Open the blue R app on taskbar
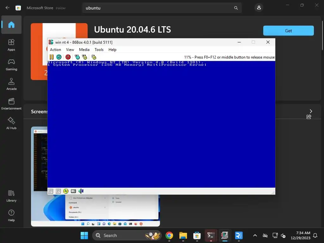Viewport: 324px width, 243px height. pos(239,235)
